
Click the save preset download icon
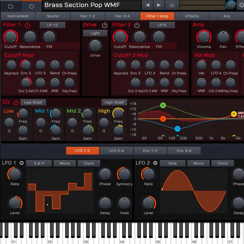coord(172,5)
